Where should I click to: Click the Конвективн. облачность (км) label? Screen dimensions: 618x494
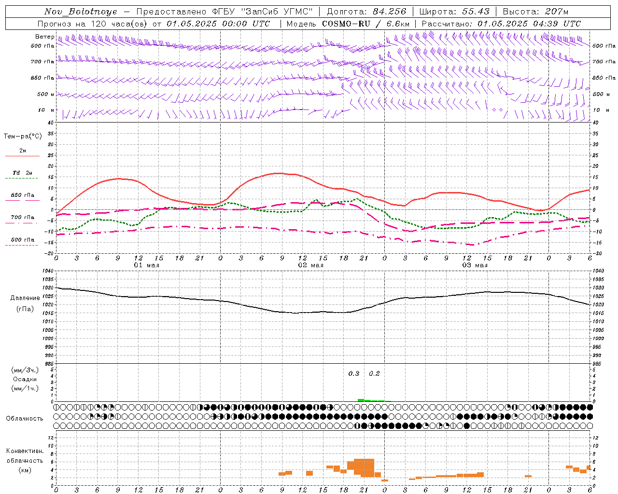(x=25, y=460)
